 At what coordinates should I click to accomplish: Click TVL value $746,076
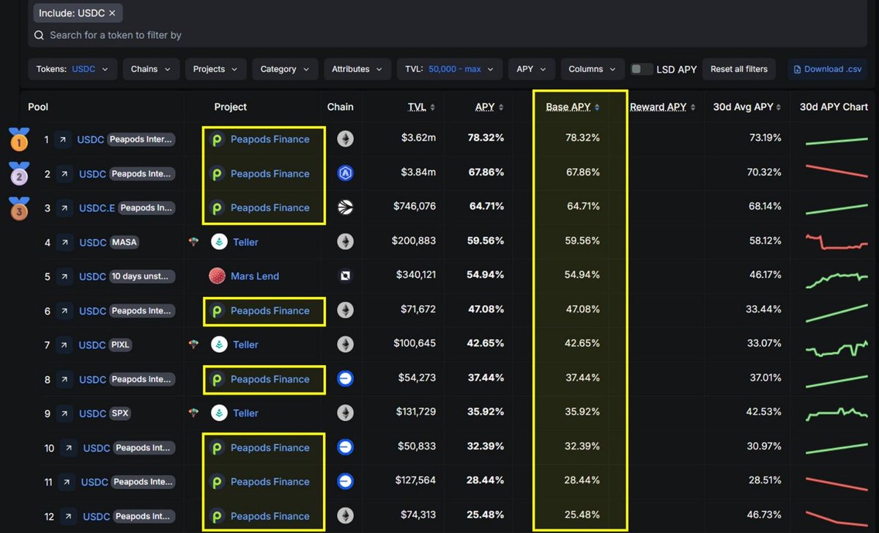(414, 207)
